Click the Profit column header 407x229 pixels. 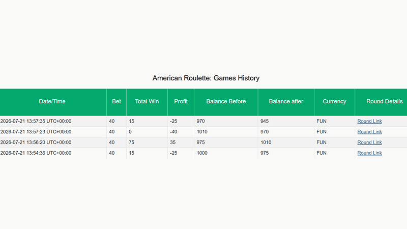[x=181, y=101]
